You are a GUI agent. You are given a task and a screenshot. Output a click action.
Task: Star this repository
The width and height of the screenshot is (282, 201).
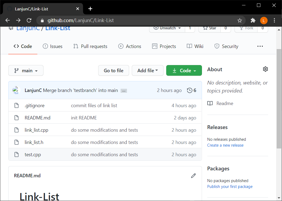209,28
